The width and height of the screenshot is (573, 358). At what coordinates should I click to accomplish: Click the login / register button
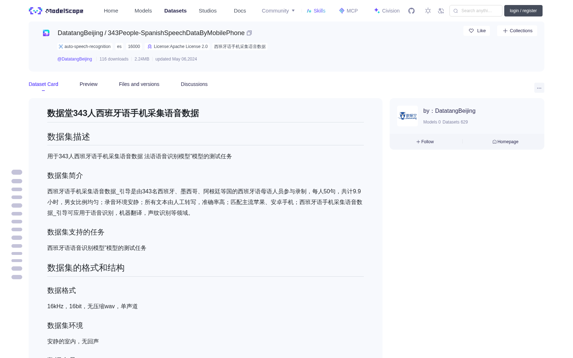pyautogui.click(x=523, y=11)
